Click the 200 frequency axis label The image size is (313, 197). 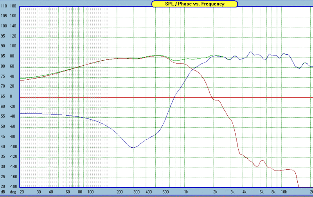pyautogui.click(x=119, y=192)
